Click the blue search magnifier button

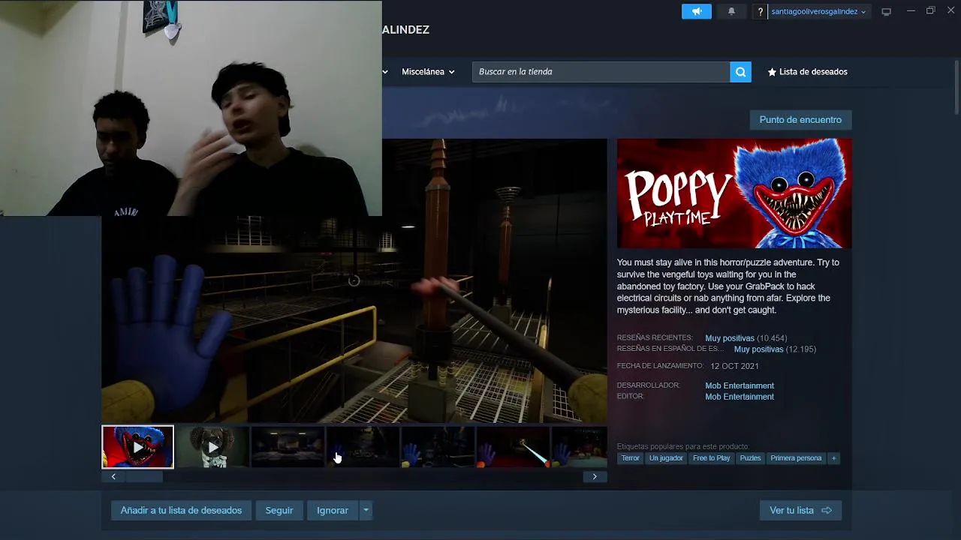click(x=740, y=72)
